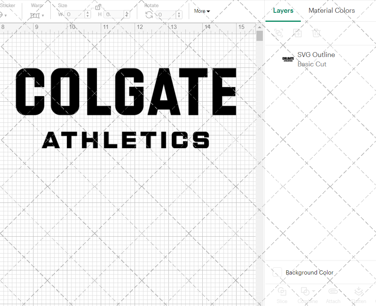Image resolution: width=376 pixels, height=306 pixels.
Task: Click the Slice tool
Action: coord(282,295)
